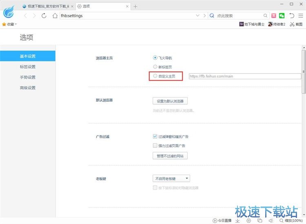This screenshot has height=224, width=306.
Task: Open 今日直播 in status bar
Action: [222, 220]
